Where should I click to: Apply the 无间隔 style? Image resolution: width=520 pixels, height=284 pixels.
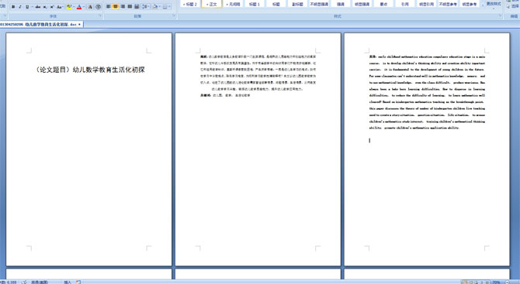(233, 4)
